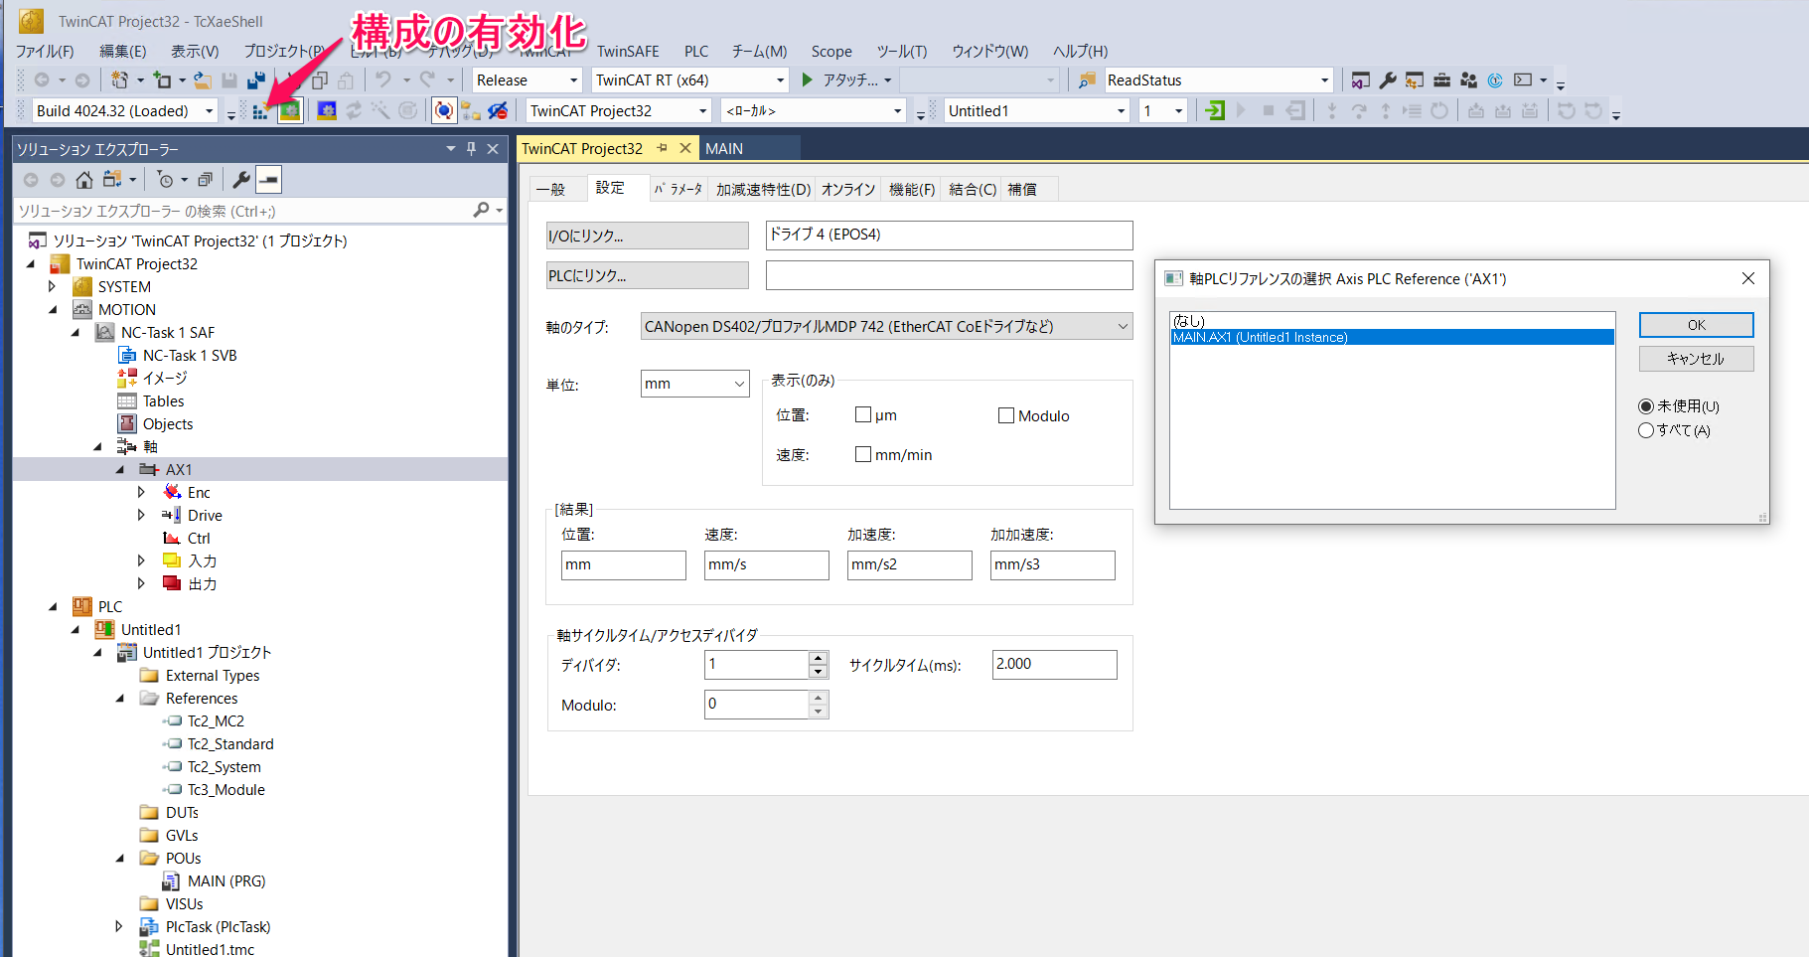Open the Team Explorer icon in toolbar

click(x=1468, y=80)
